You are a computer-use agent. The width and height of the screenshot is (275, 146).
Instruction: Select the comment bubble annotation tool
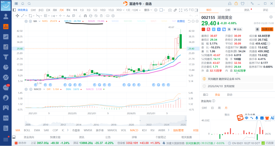(x=74, y=16)
